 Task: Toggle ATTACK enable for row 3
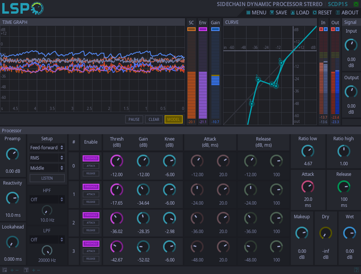91,251
